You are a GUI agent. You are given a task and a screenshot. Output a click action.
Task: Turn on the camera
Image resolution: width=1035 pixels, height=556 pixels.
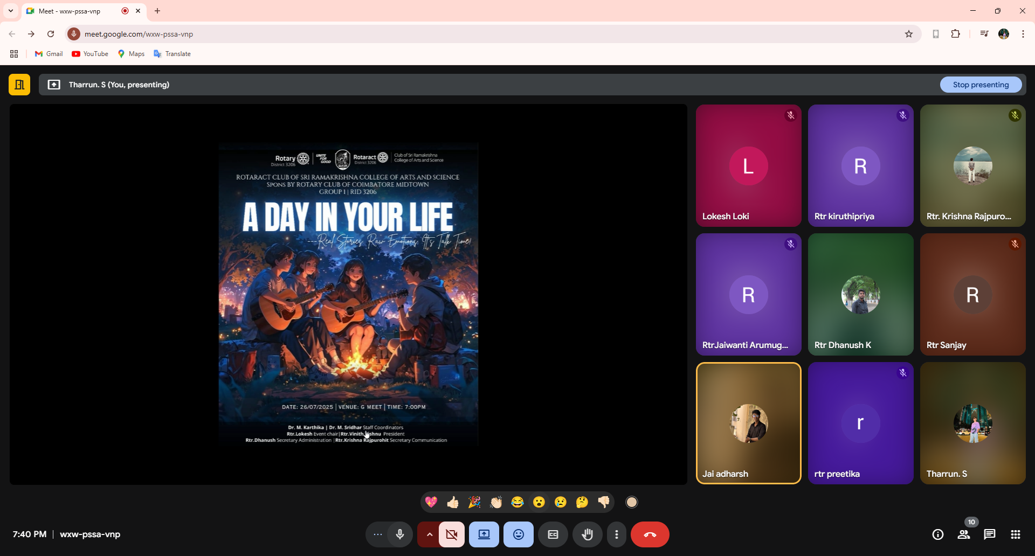pos(451,534)
